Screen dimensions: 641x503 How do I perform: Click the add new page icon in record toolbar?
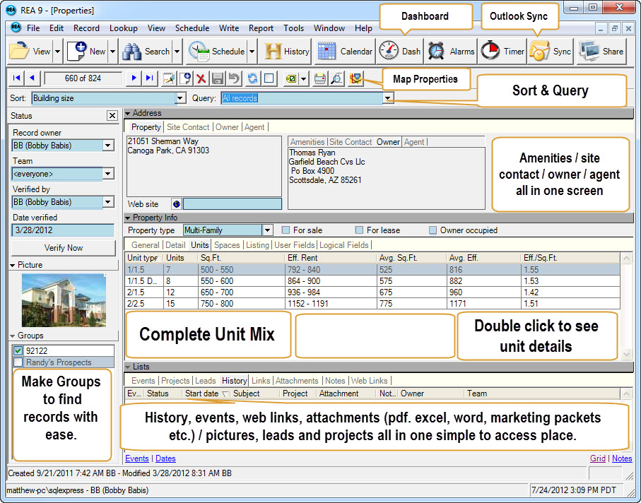click(185, 78)
